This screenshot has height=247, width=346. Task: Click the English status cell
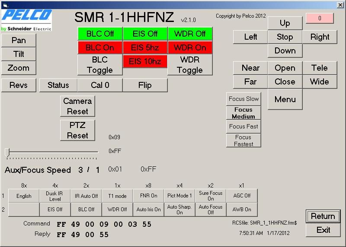[24, 196]
